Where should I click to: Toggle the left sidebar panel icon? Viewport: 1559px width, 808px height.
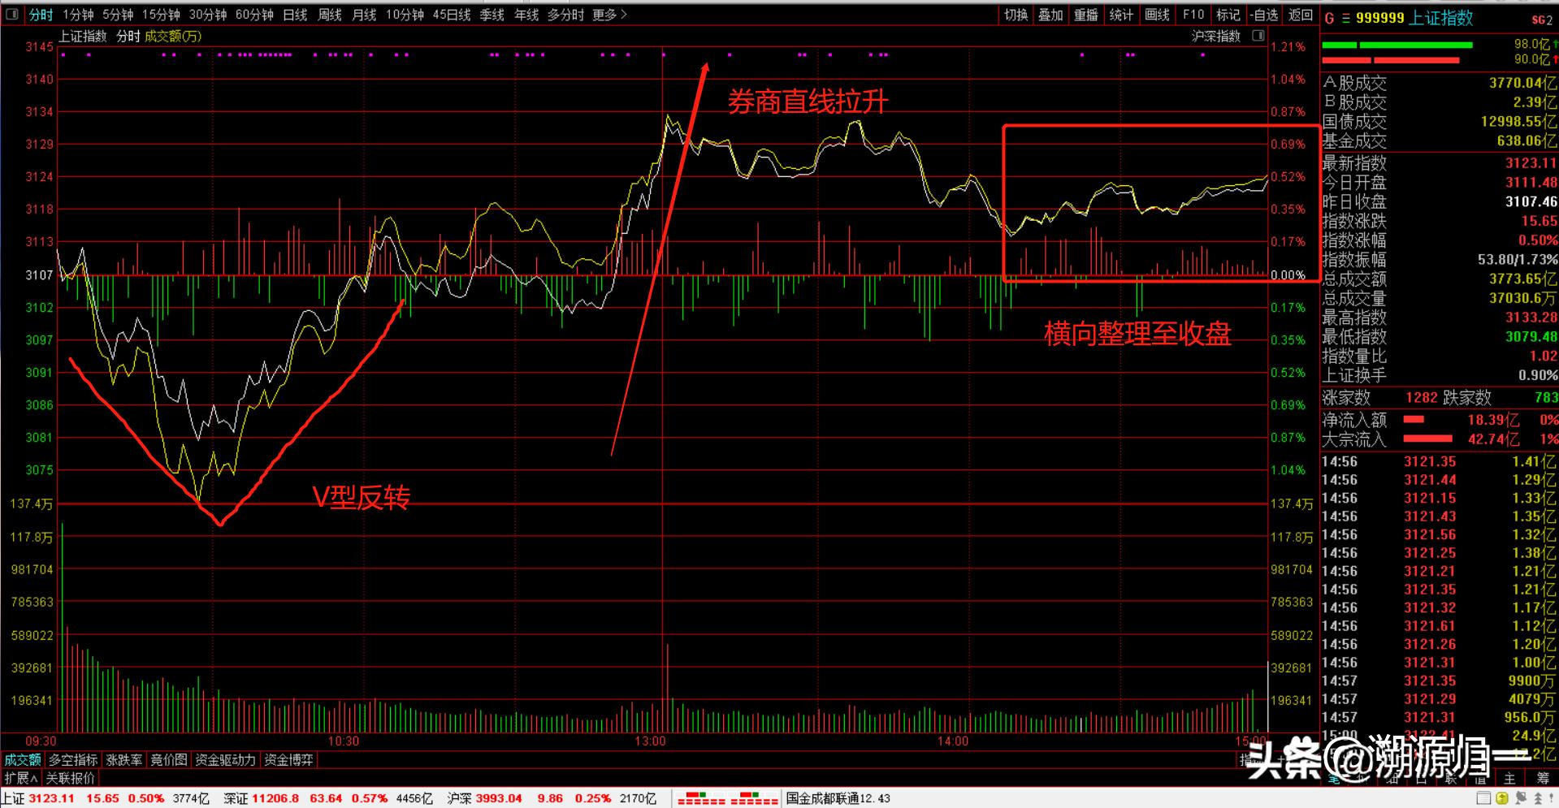click(x=12, y=15)
